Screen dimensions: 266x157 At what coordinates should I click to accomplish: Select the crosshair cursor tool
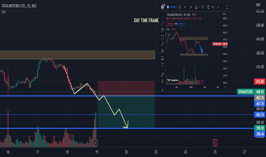tap(162, 16)
